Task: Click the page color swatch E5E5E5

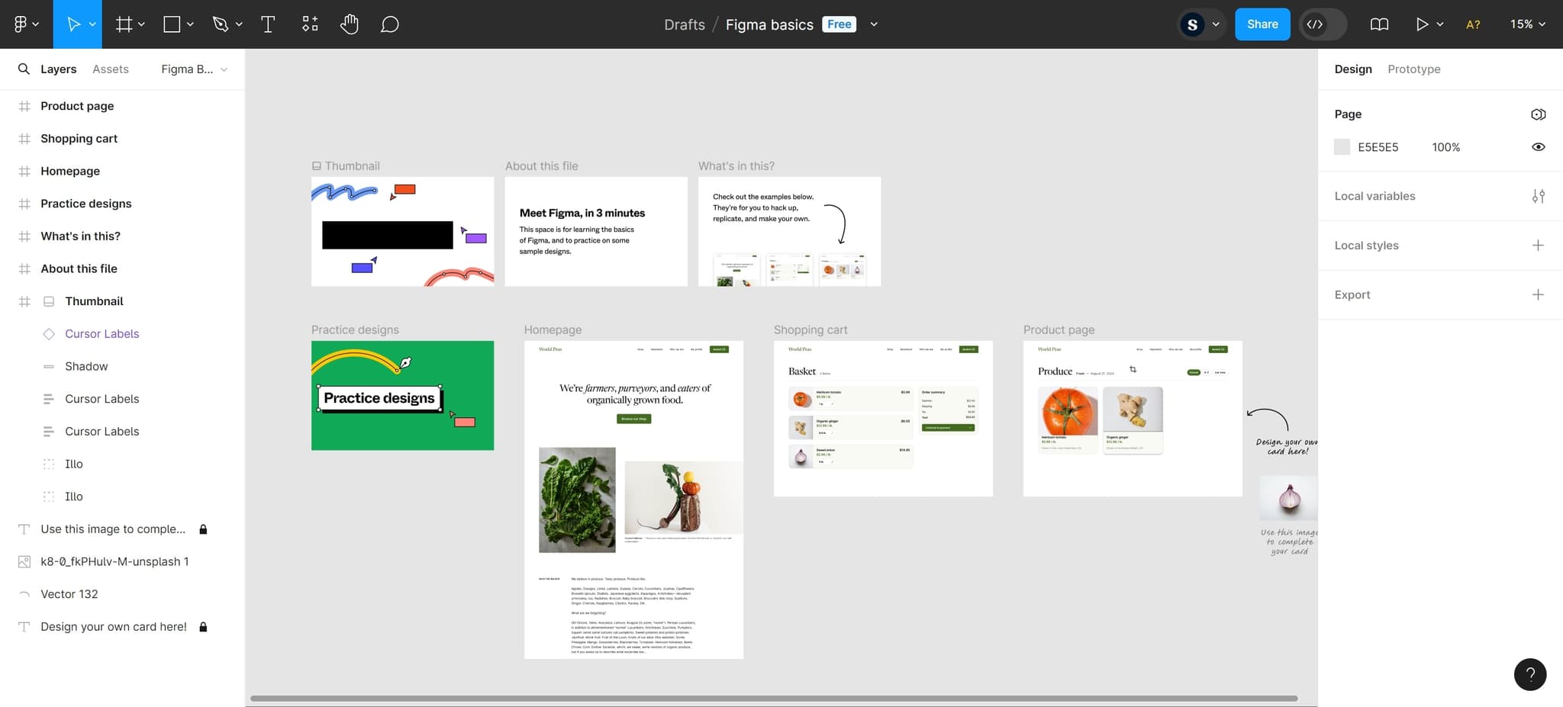Action: click(1342, 147)
